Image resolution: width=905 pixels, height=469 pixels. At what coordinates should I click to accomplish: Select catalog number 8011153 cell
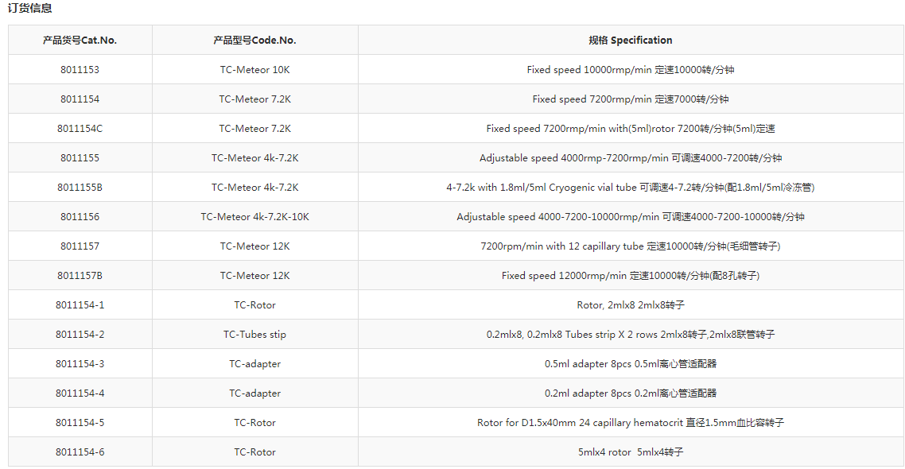click(x=80, y=69)
